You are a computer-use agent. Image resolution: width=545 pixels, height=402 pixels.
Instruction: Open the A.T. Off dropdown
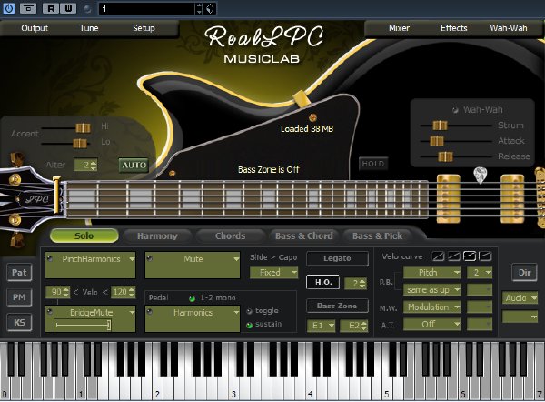click(432, 325)
